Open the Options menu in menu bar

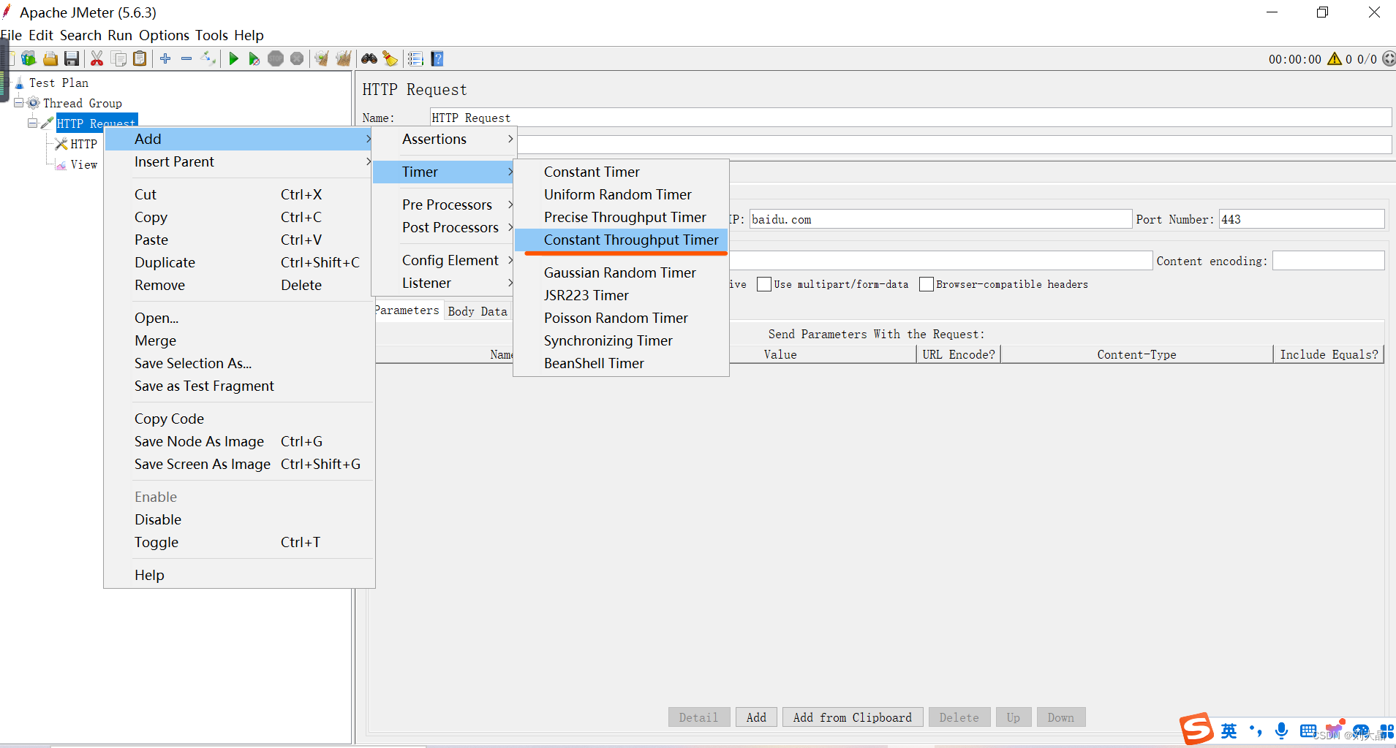164,35
